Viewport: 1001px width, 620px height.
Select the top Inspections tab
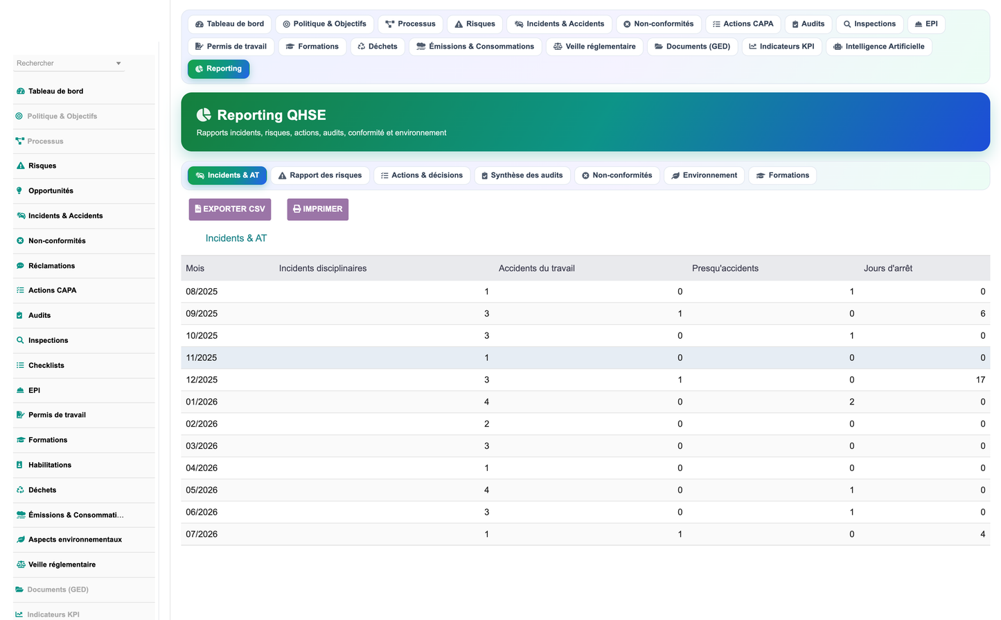[869, 24]
